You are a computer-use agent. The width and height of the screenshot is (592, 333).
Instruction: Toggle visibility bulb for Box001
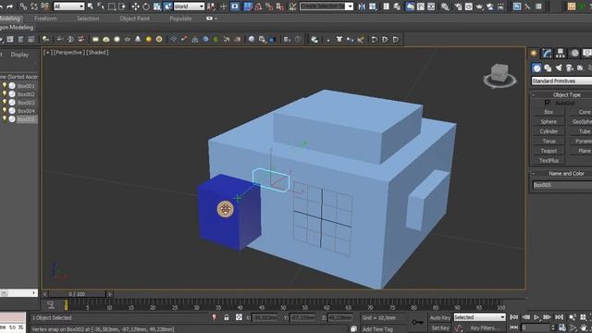[5, 86]
